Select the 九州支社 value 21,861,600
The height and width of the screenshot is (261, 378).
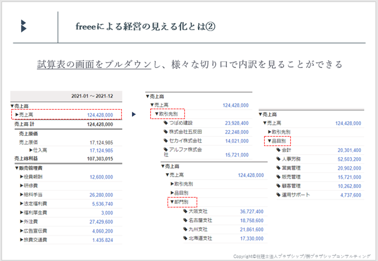[252, 229]
